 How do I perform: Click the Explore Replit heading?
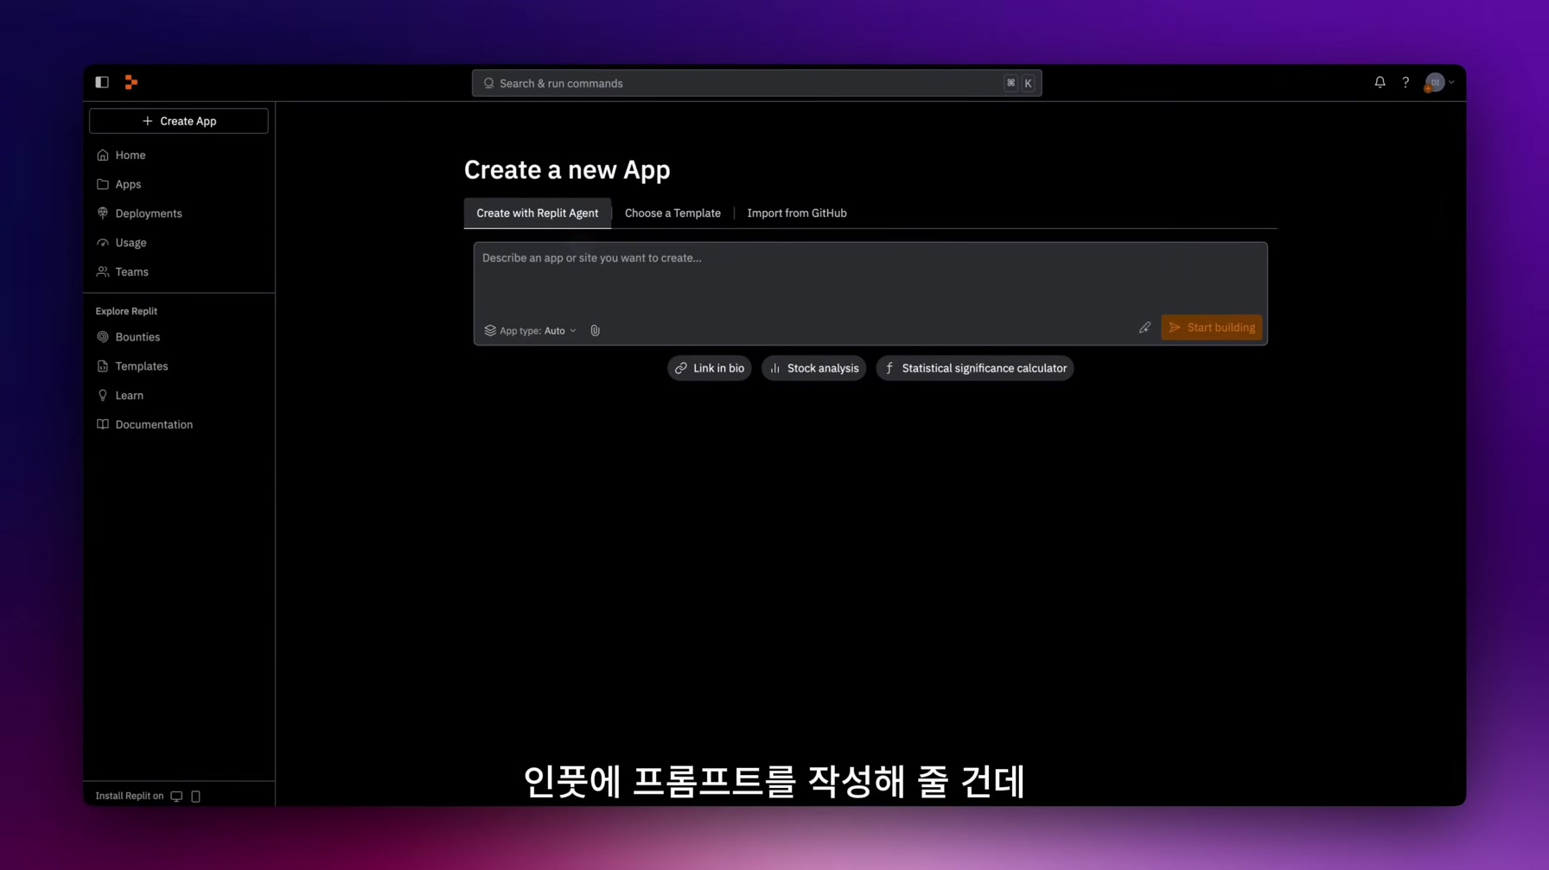point(126,311)
